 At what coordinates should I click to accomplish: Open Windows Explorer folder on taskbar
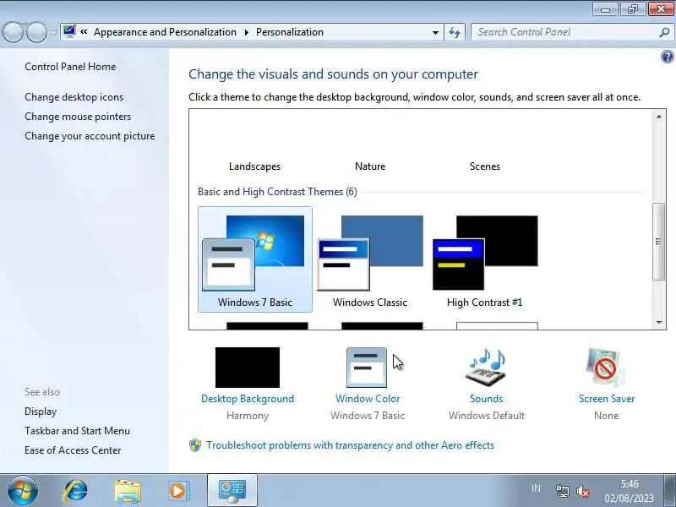point(128,491)
